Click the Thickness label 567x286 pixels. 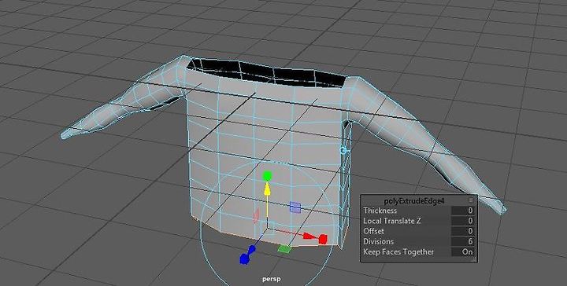[x=380, y=211]
